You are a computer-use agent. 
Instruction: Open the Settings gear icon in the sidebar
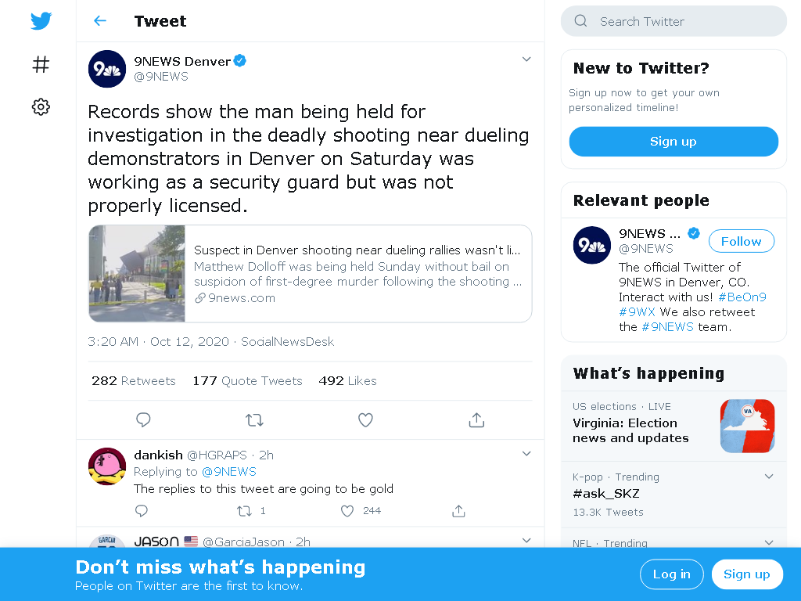tap(41, 106)
